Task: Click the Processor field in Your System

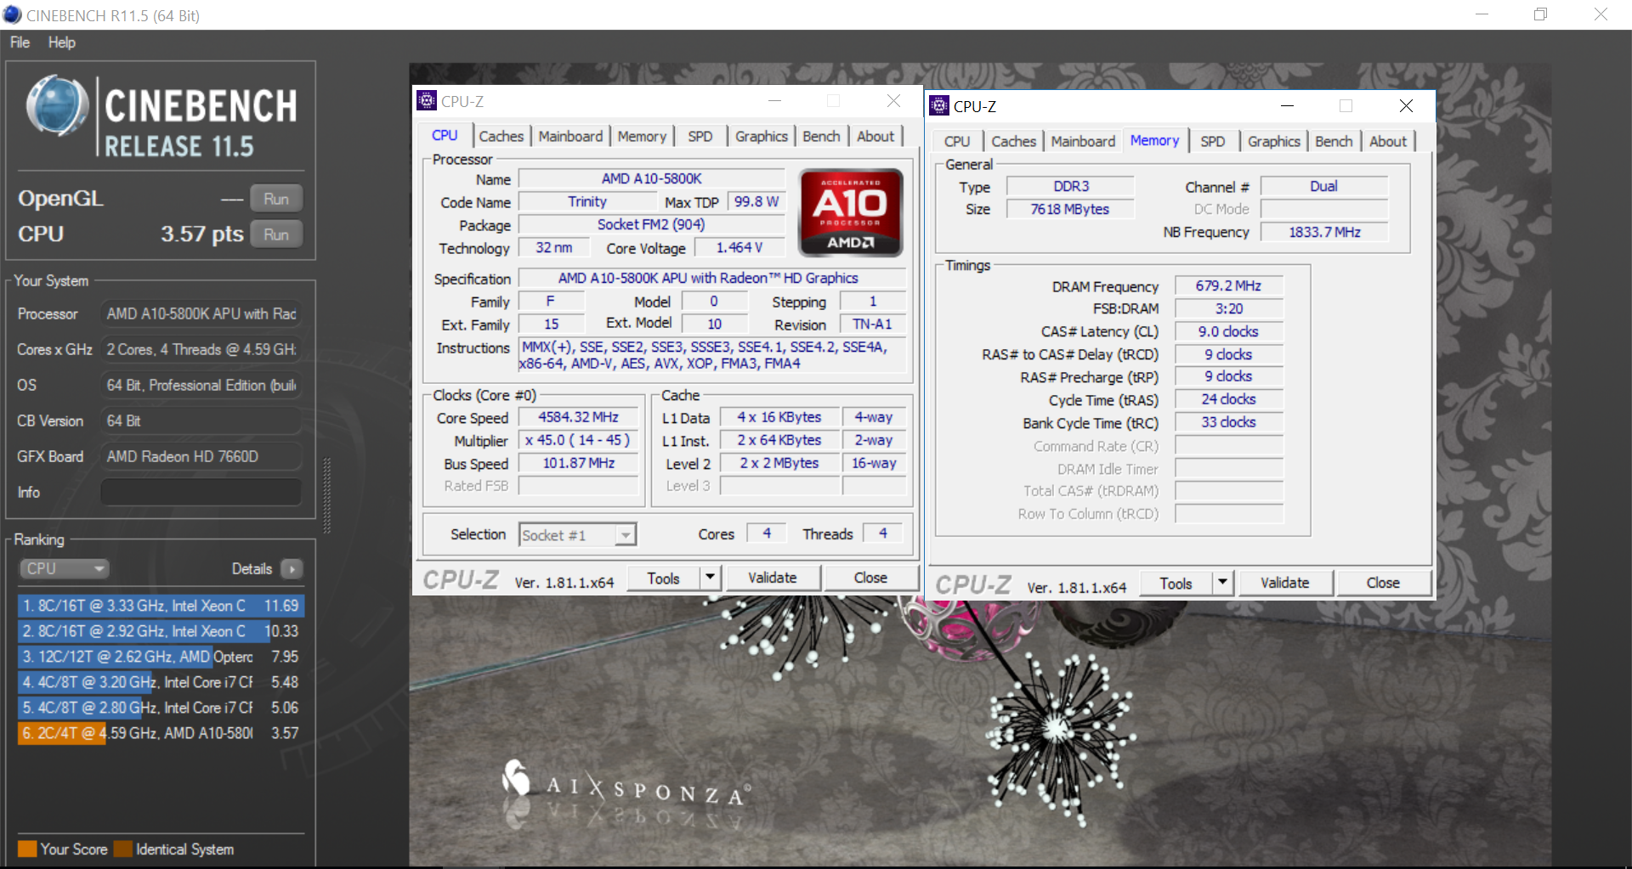Action: pos(201,314)
